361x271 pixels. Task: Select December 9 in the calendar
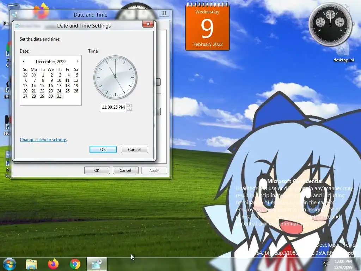[x=51, y=80]
